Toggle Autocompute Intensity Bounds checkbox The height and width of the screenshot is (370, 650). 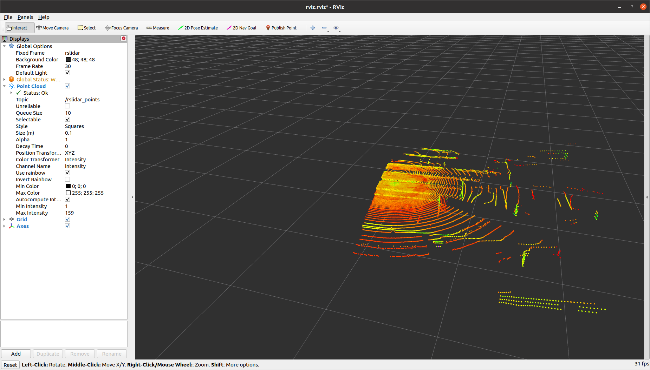[67, 199]
